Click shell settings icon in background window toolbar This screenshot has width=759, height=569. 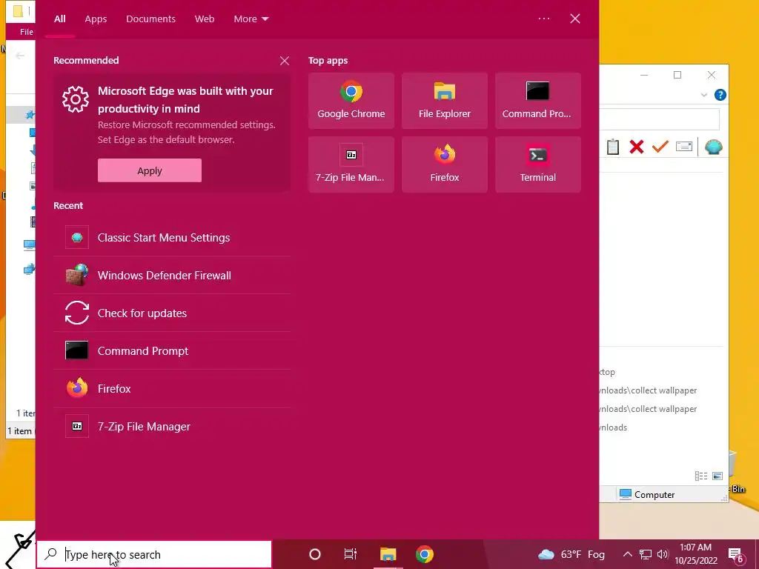[714, 147]
